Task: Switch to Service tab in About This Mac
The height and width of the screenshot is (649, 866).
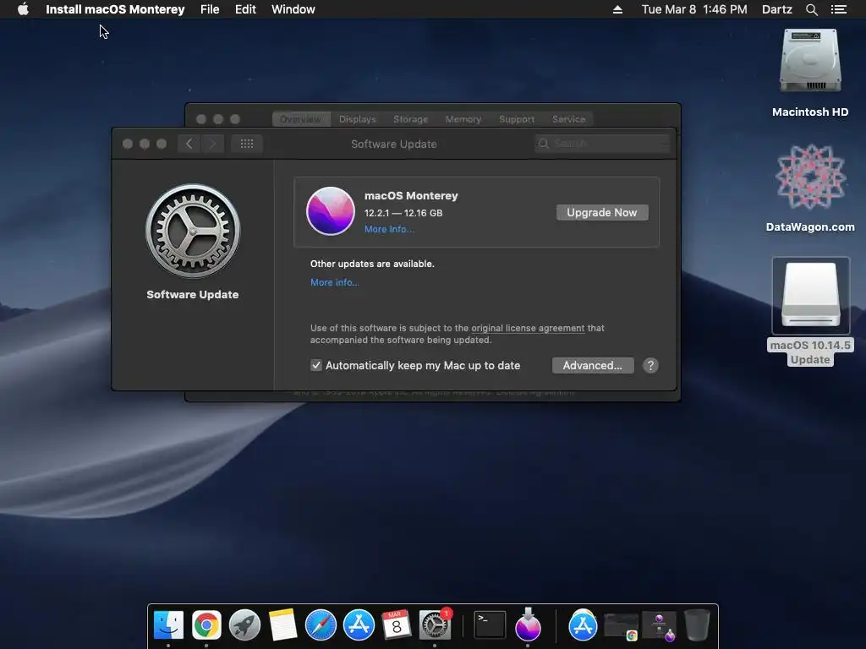Action: [568, 119]
